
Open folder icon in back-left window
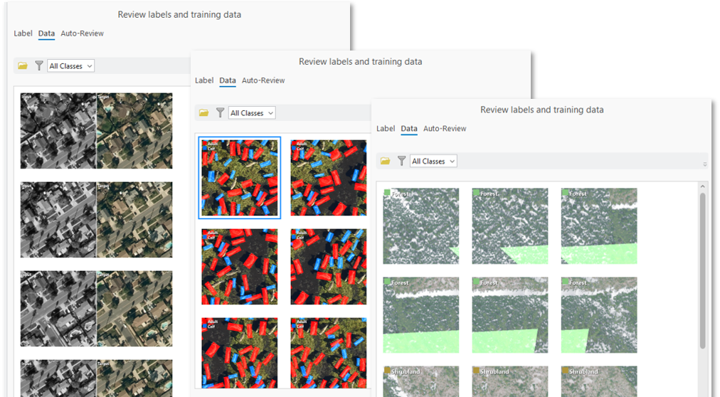(x=23, y=66)
